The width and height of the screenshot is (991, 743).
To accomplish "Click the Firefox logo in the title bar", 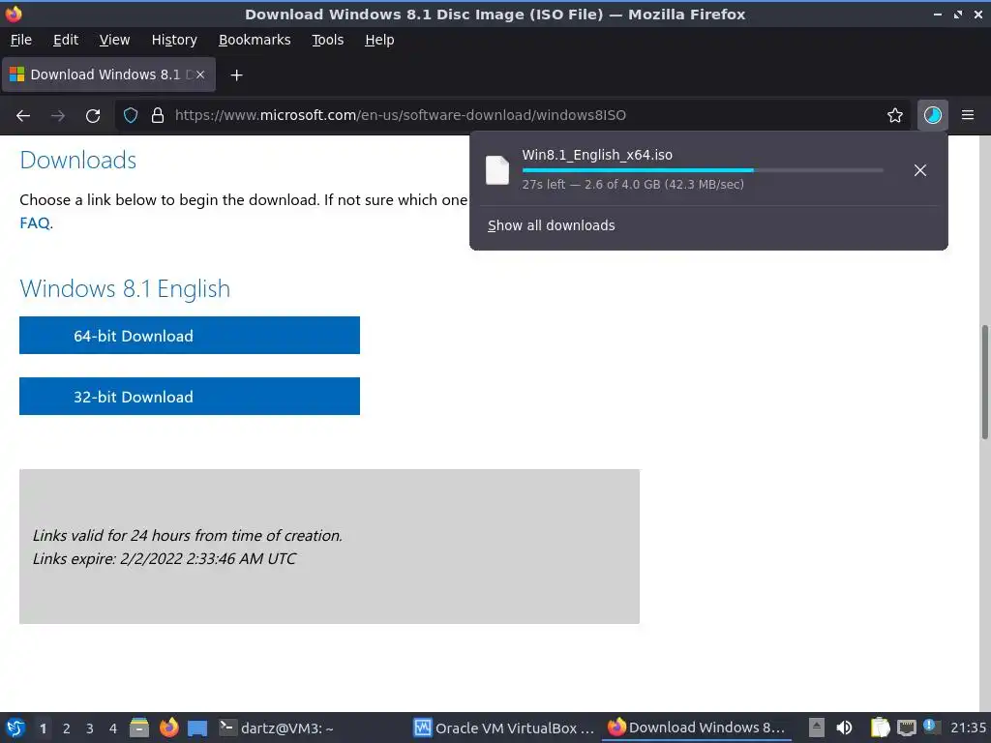I will point(14,14).
